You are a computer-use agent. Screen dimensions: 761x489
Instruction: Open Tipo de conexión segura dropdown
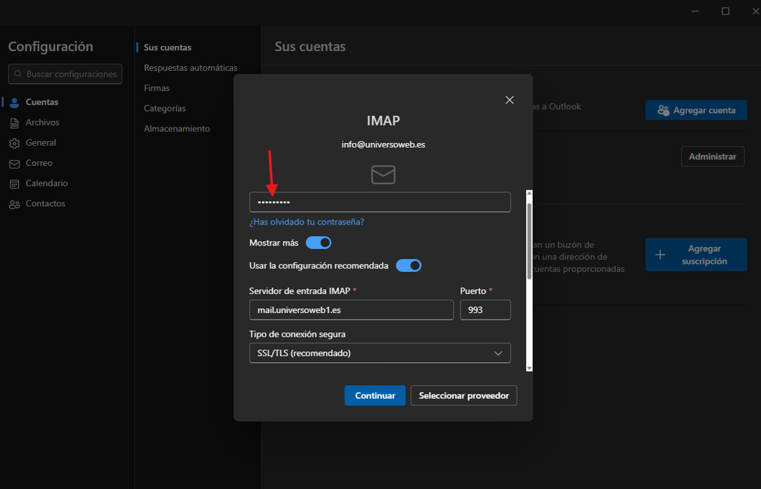tap(379, 353)
